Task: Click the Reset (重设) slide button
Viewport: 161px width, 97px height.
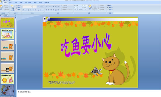Action: coord(18,7)
